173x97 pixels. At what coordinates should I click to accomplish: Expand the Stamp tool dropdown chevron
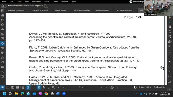tap(172, 41)
